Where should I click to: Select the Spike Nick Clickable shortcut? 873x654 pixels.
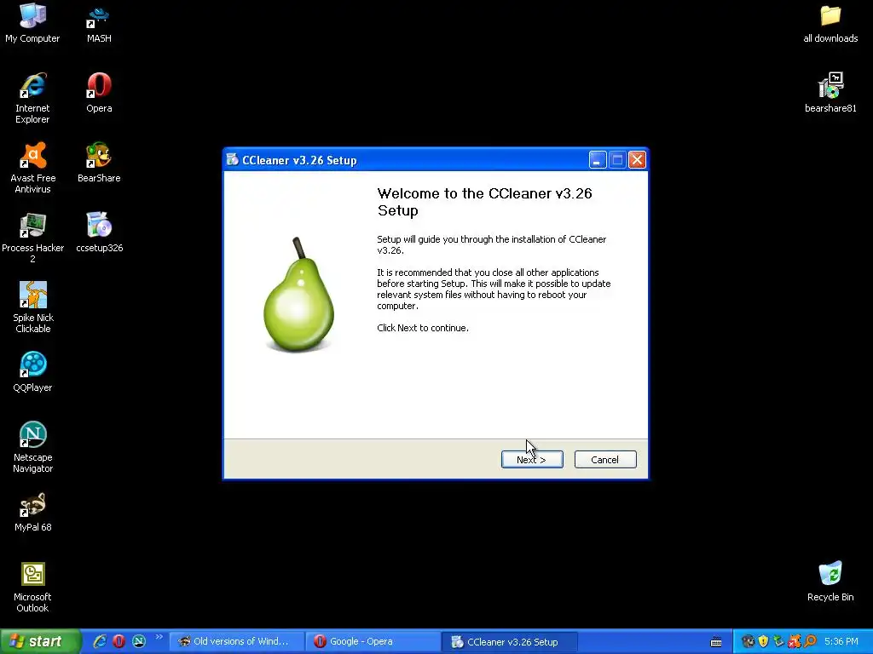tap(33, 307)
